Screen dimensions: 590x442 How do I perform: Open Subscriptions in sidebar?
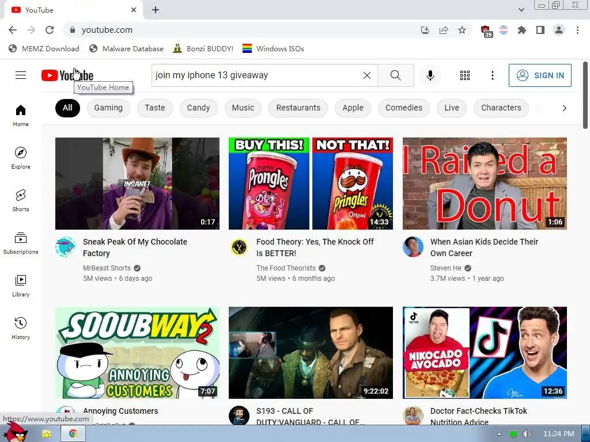click(x=21, y=243)
